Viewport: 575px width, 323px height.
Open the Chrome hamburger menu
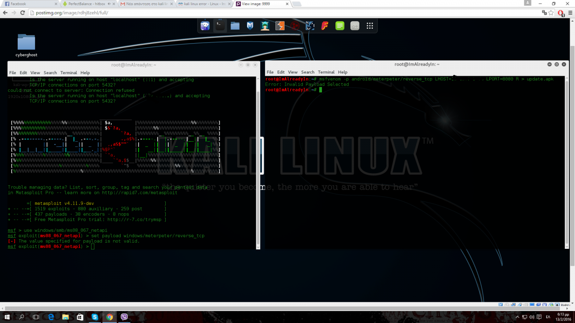click(569, 13)
